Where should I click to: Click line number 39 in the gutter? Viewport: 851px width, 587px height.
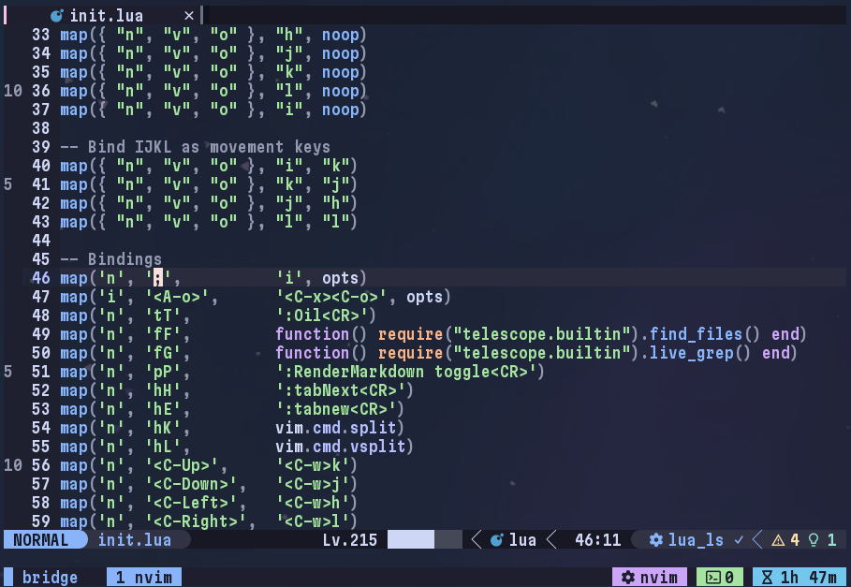coord(41,147)
